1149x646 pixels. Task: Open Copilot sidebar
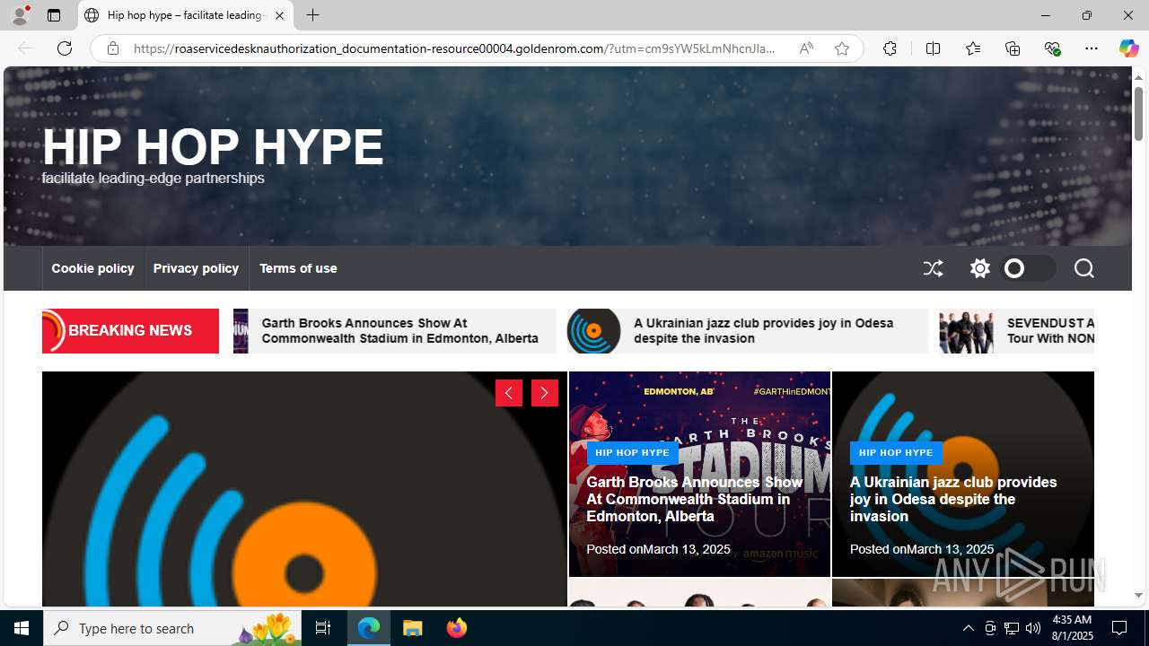pyautogui.click(x=1128, y=48)
